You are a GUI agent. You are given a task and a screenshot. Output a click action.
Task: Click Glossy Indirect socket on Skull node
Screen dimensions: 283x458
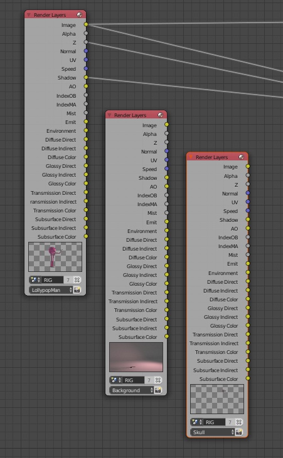click(248, 316)
